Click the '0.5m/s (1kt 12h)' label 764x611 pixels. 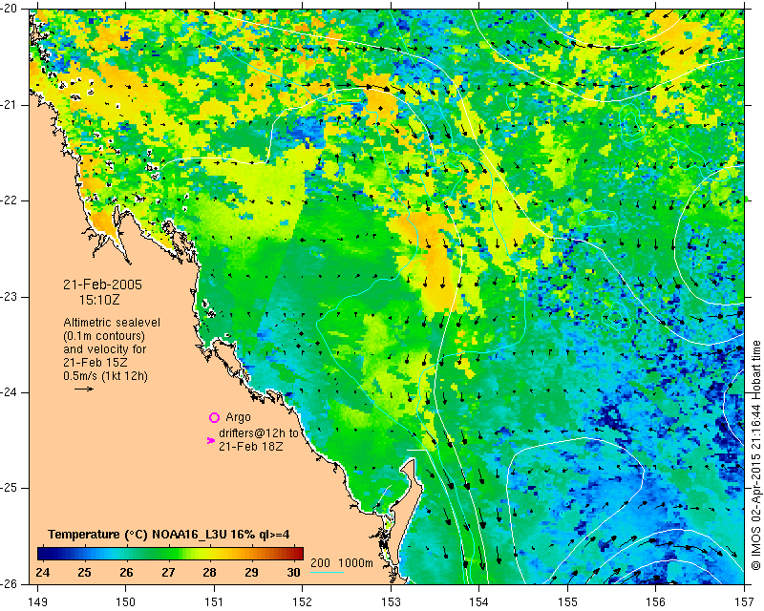click(x=105, y=376)
